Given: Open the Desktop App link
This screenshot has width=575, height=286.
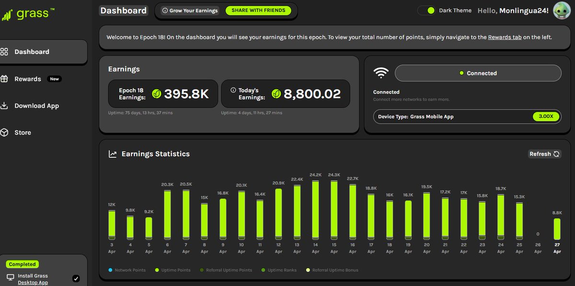Looking at the screenshot, I should coord(33,283).
